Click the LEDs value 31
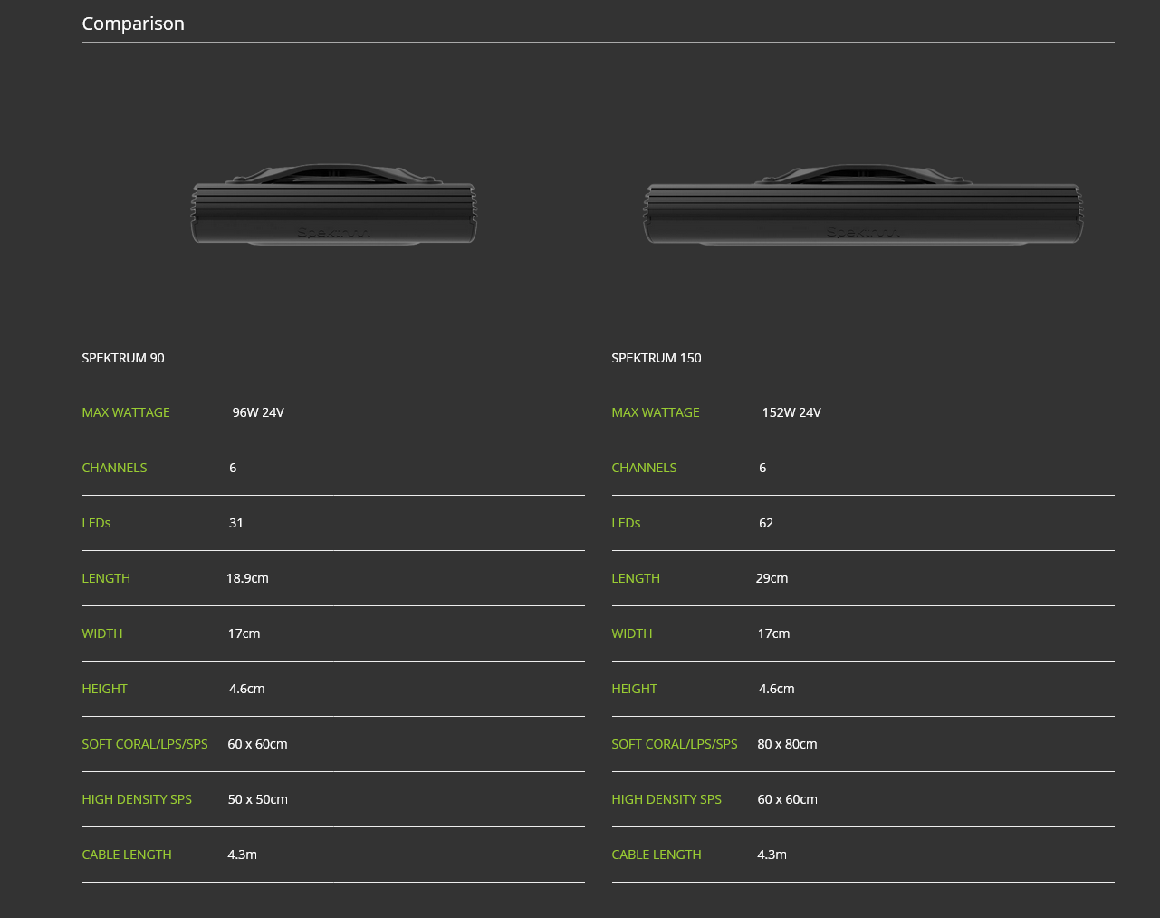 (236, 523)
